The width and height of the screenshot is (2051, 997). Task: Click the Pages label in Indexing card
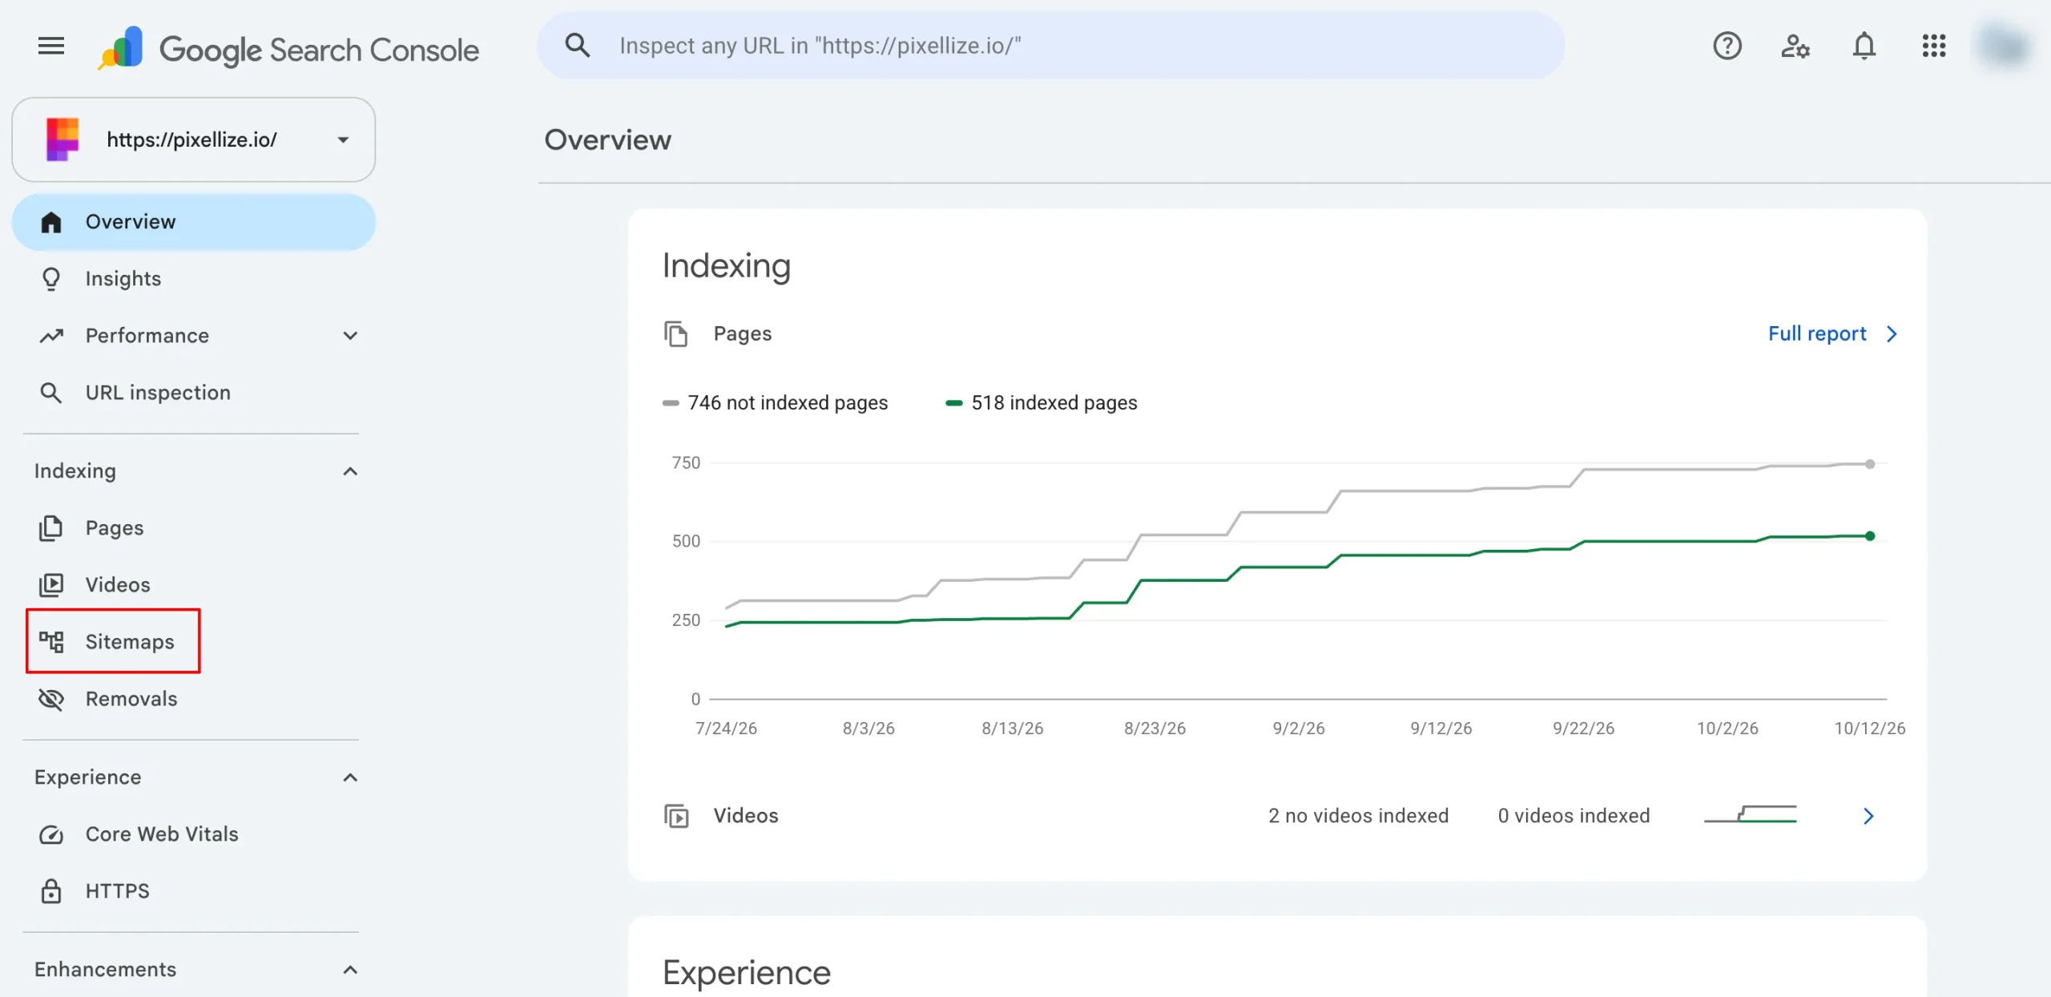click(743, 333)
